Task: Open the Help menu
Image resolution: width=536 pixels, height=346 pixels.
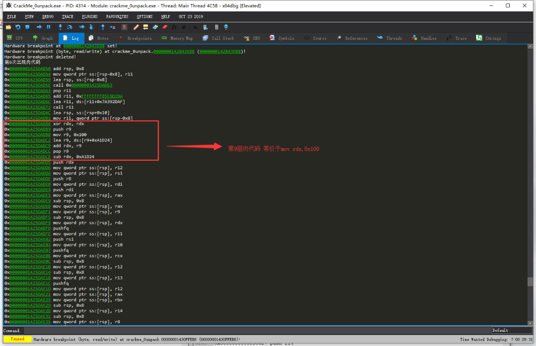Action: click(165, 17)
